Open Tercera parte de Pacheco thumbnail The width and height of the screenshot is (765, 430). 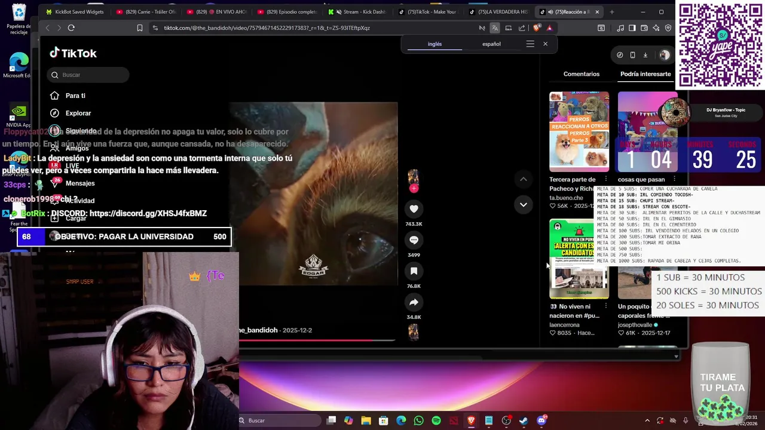coord(579,131)
